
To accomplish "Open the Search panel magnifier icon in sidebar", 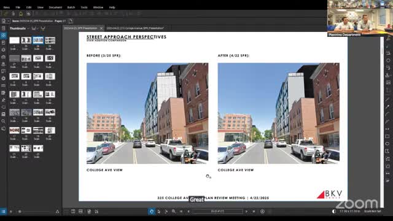I will point(4,122).
